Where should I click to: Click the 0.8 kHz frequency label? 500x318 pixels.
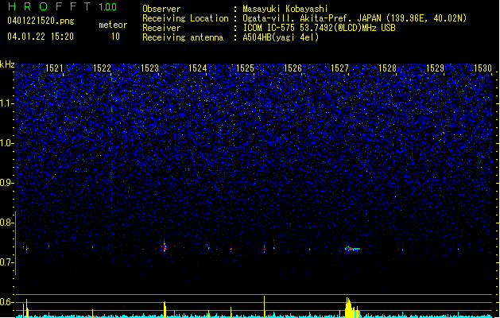tap(7, 223)
